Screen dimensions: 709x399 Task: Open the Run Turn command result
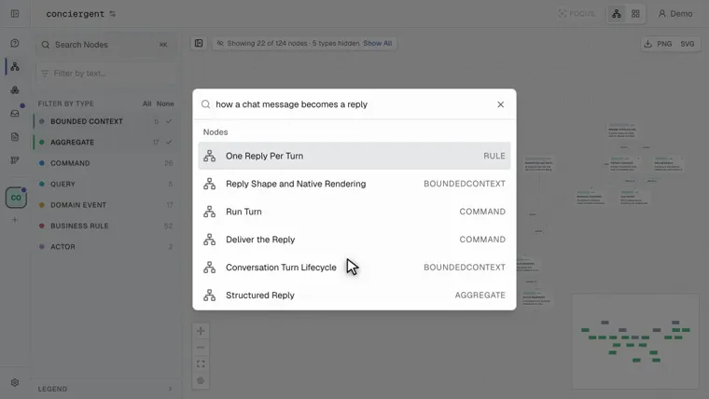[x=354, y=212]
